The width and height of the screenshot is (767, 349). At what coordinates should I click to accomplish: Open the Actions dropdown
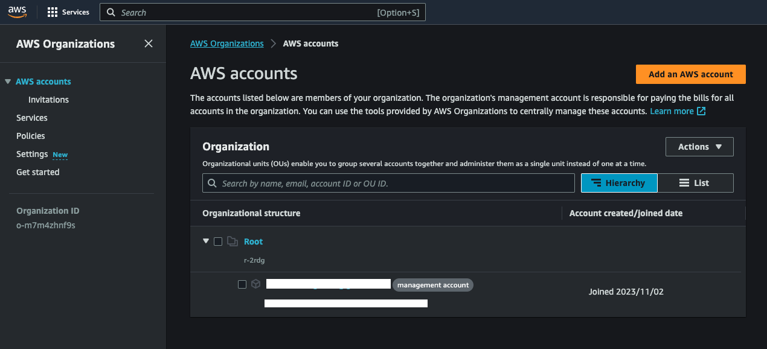(x=699, y=147)
